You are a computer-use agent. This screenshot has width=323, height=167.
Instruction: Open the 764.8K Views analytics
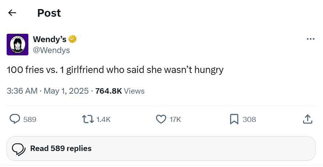[120, 91]
